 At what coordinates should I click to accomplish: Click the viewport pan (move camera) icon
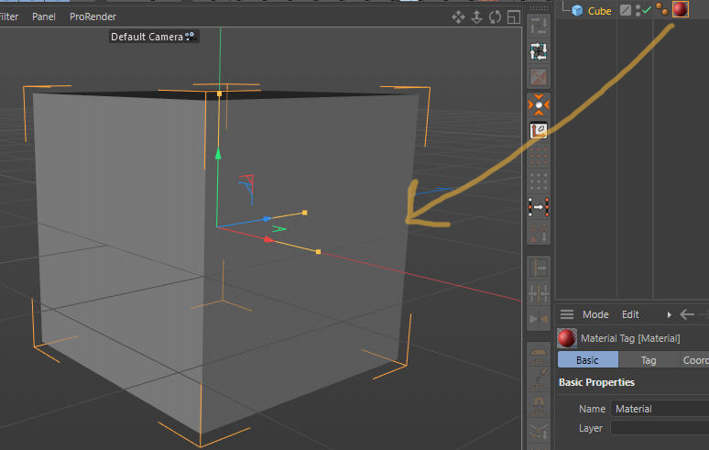pyautogui.click(x=458, y=16)
